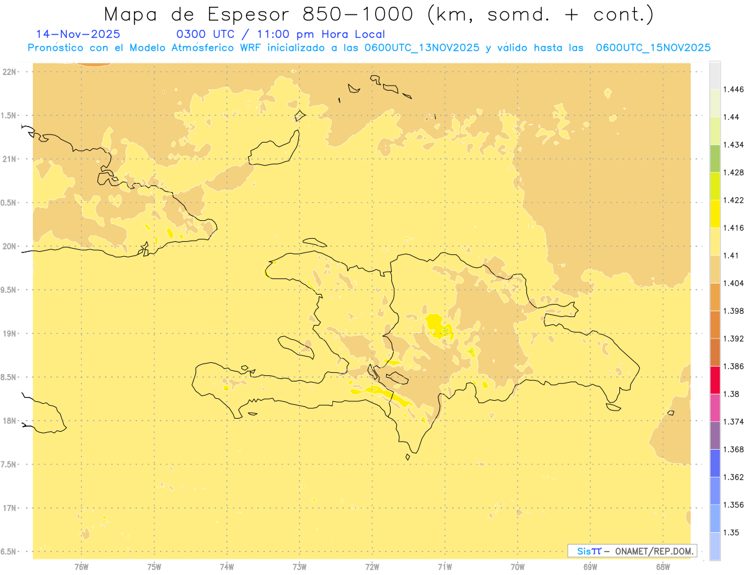Click the color bar value 1.38
Viewport: 744px width, 575px height.
[731, 394]
